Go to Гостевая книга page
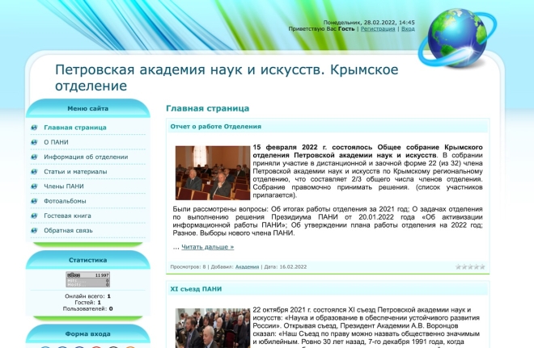534x348 pixels. pyautogui.click(x=68, y=216)
